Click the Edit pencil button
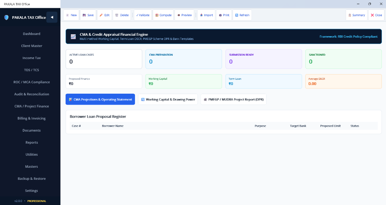This screenshot has width=386, height=205. pyautogui.click(x=104, y=15)
